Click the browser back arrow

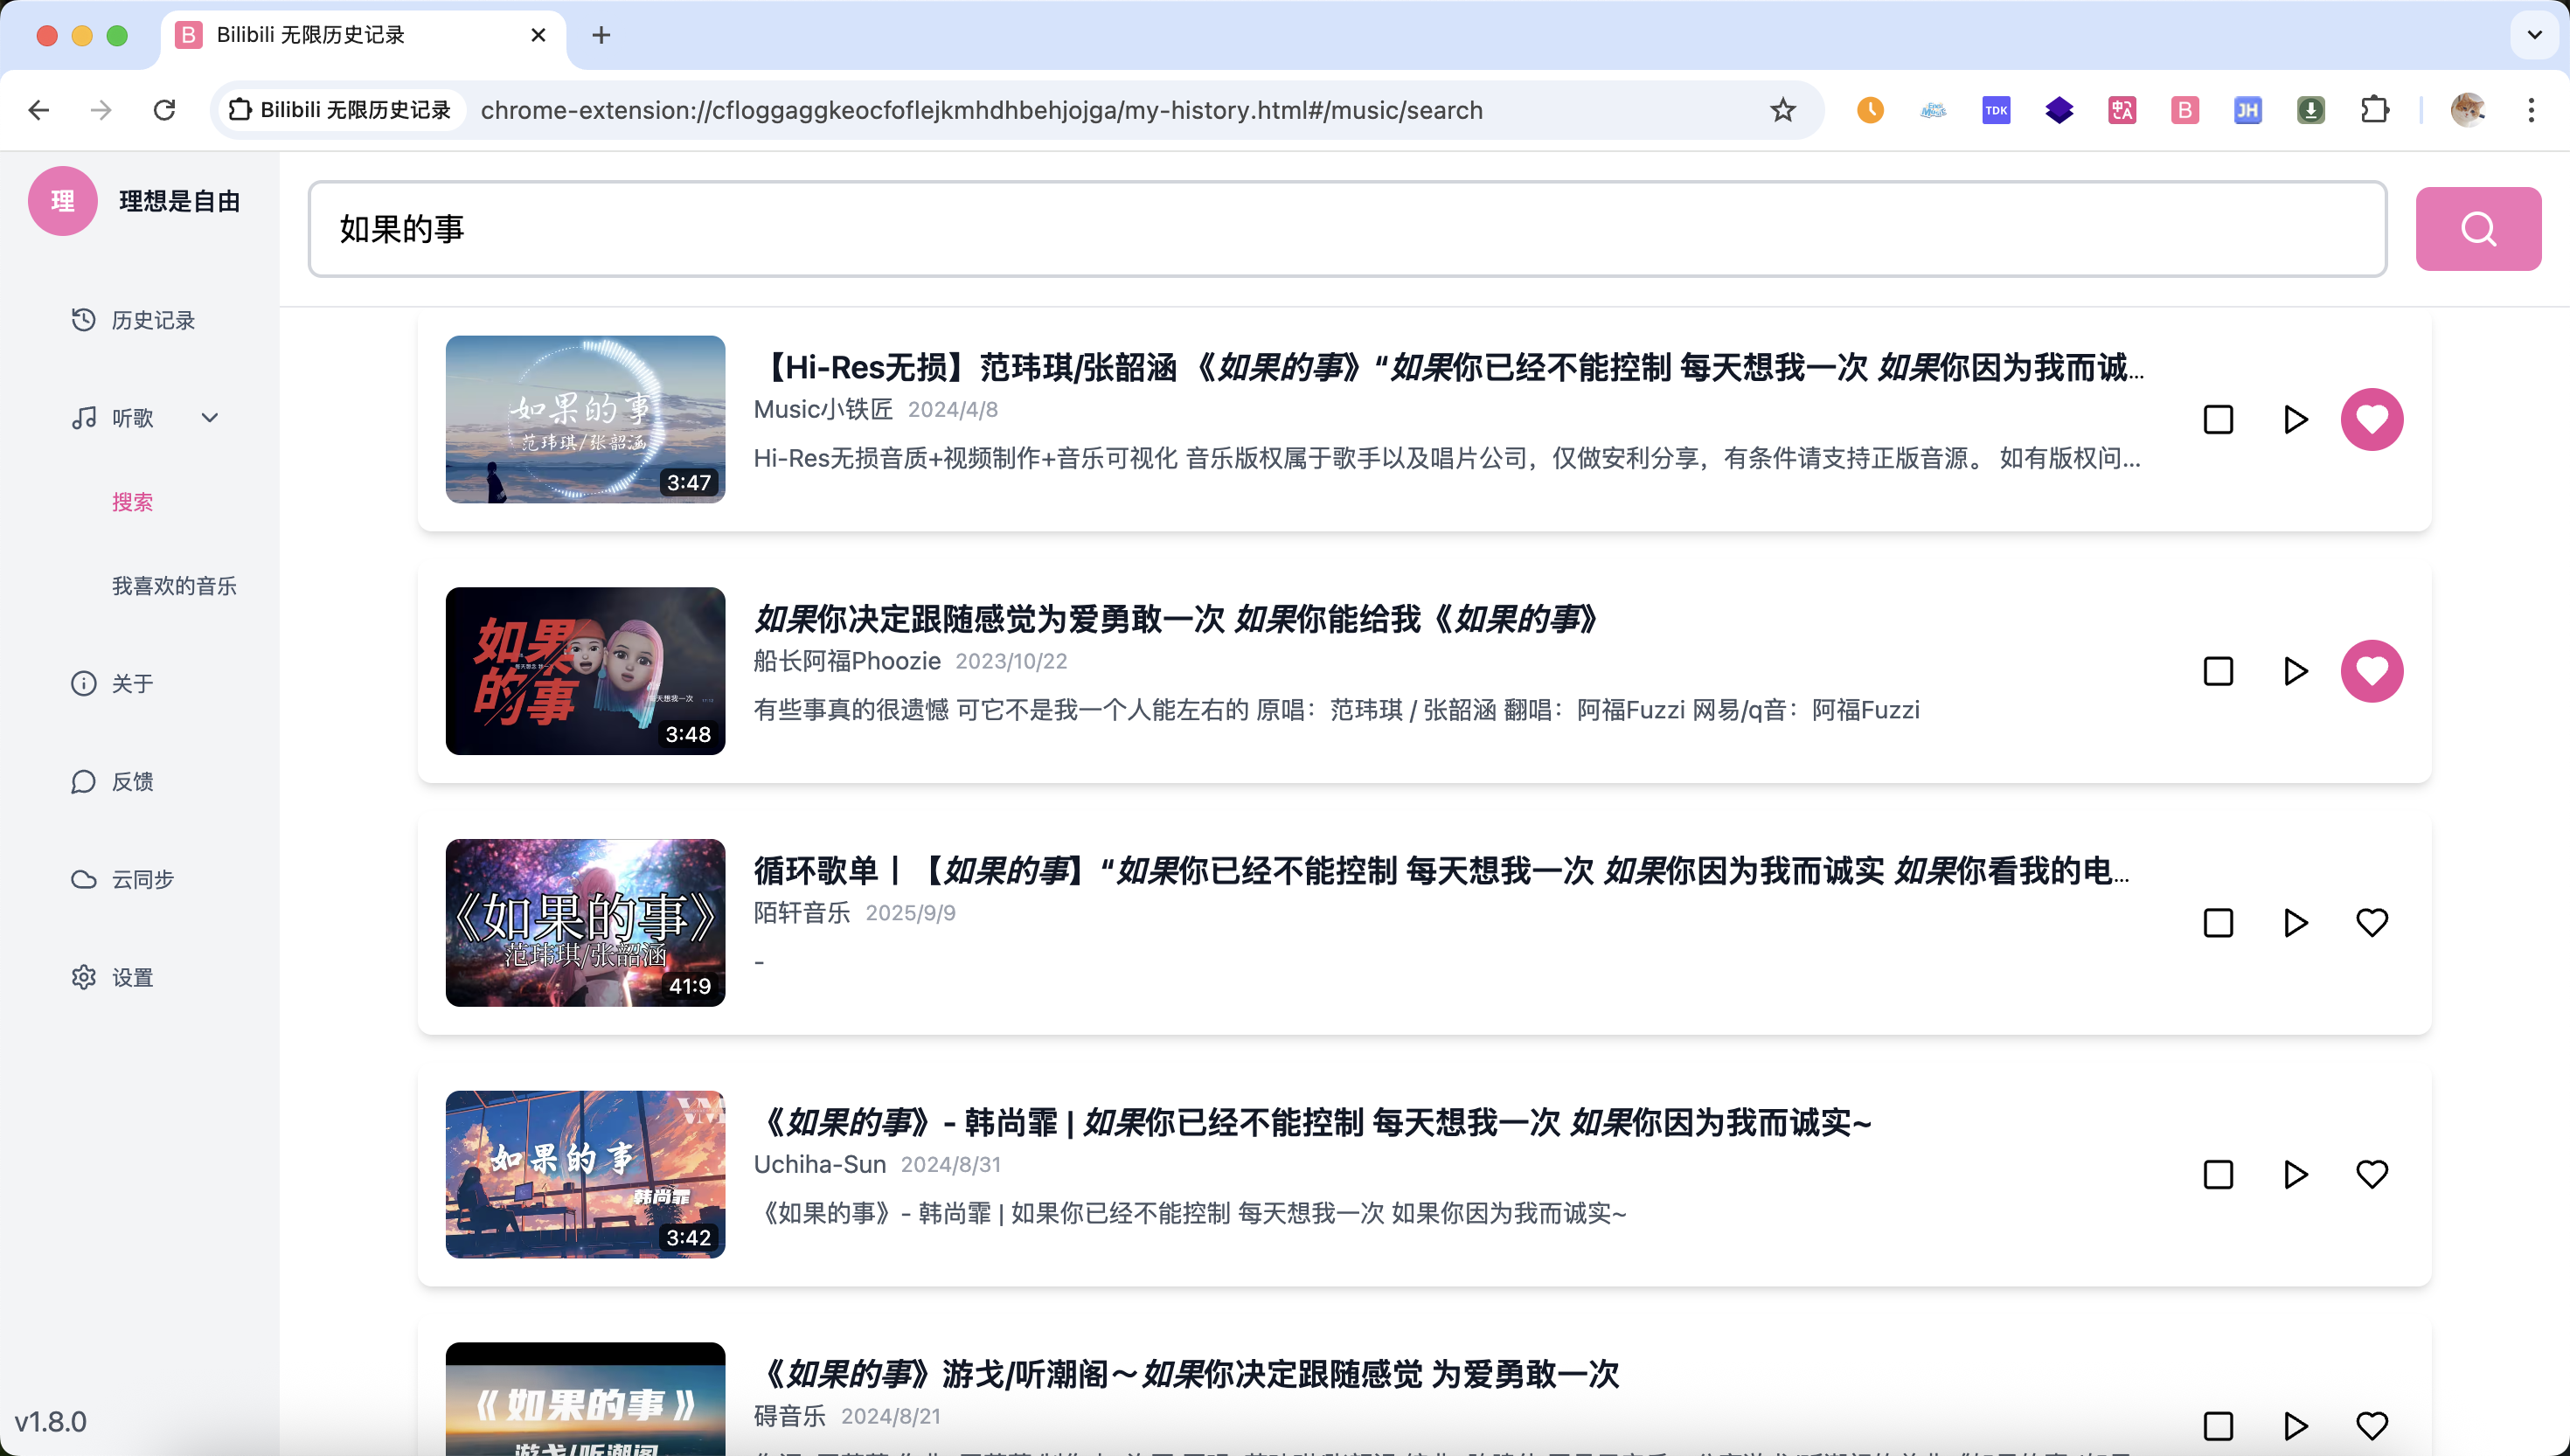tap(39, 110)
